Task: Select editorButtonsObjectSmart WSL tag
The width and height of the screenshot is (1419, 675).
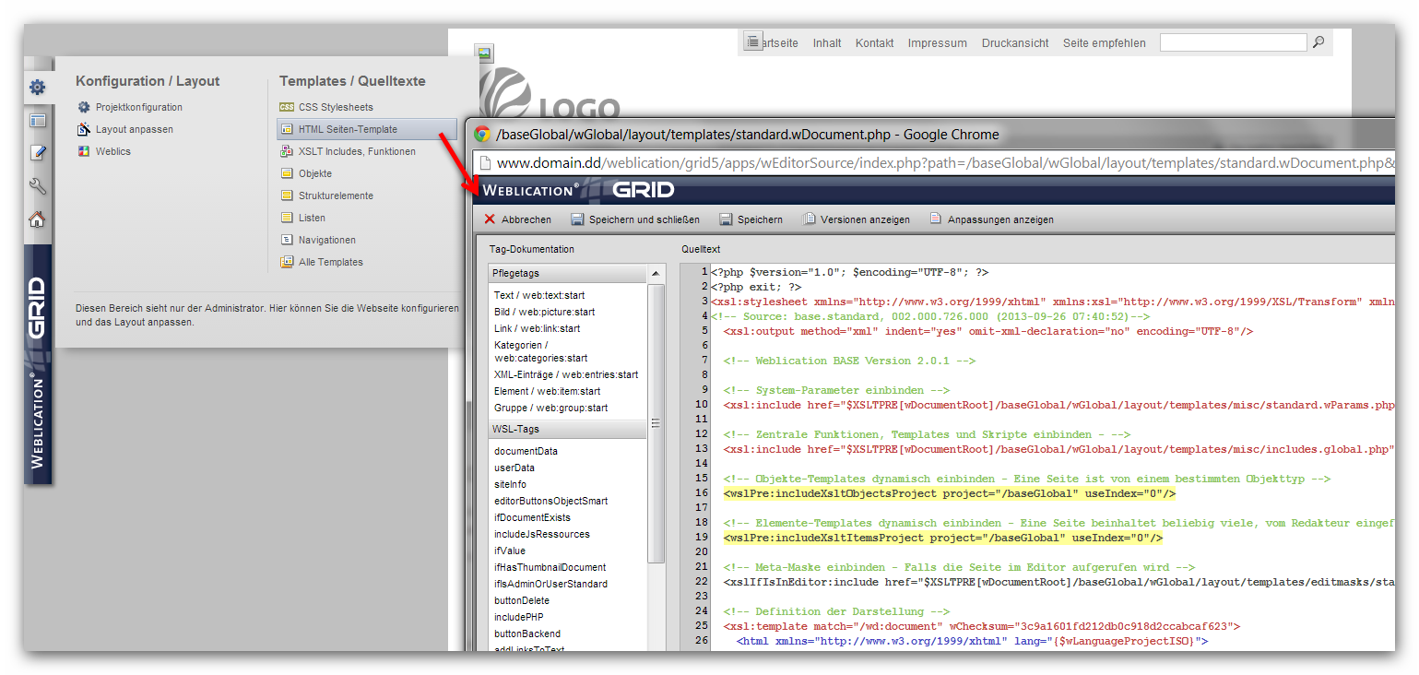Action: 551,501
